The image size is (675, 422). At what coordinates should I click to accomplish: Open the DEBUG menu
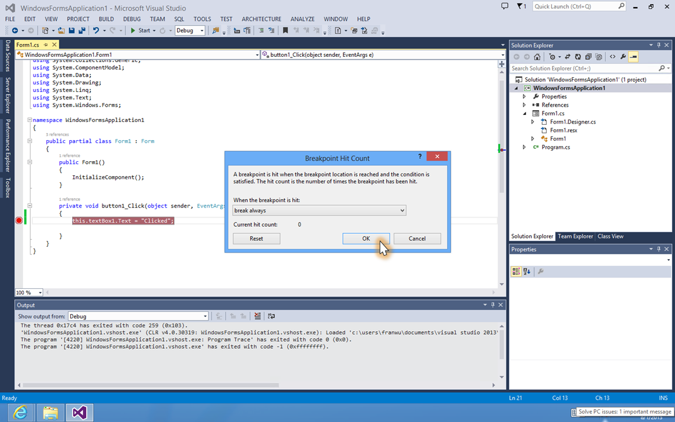(x=131, y=19)
